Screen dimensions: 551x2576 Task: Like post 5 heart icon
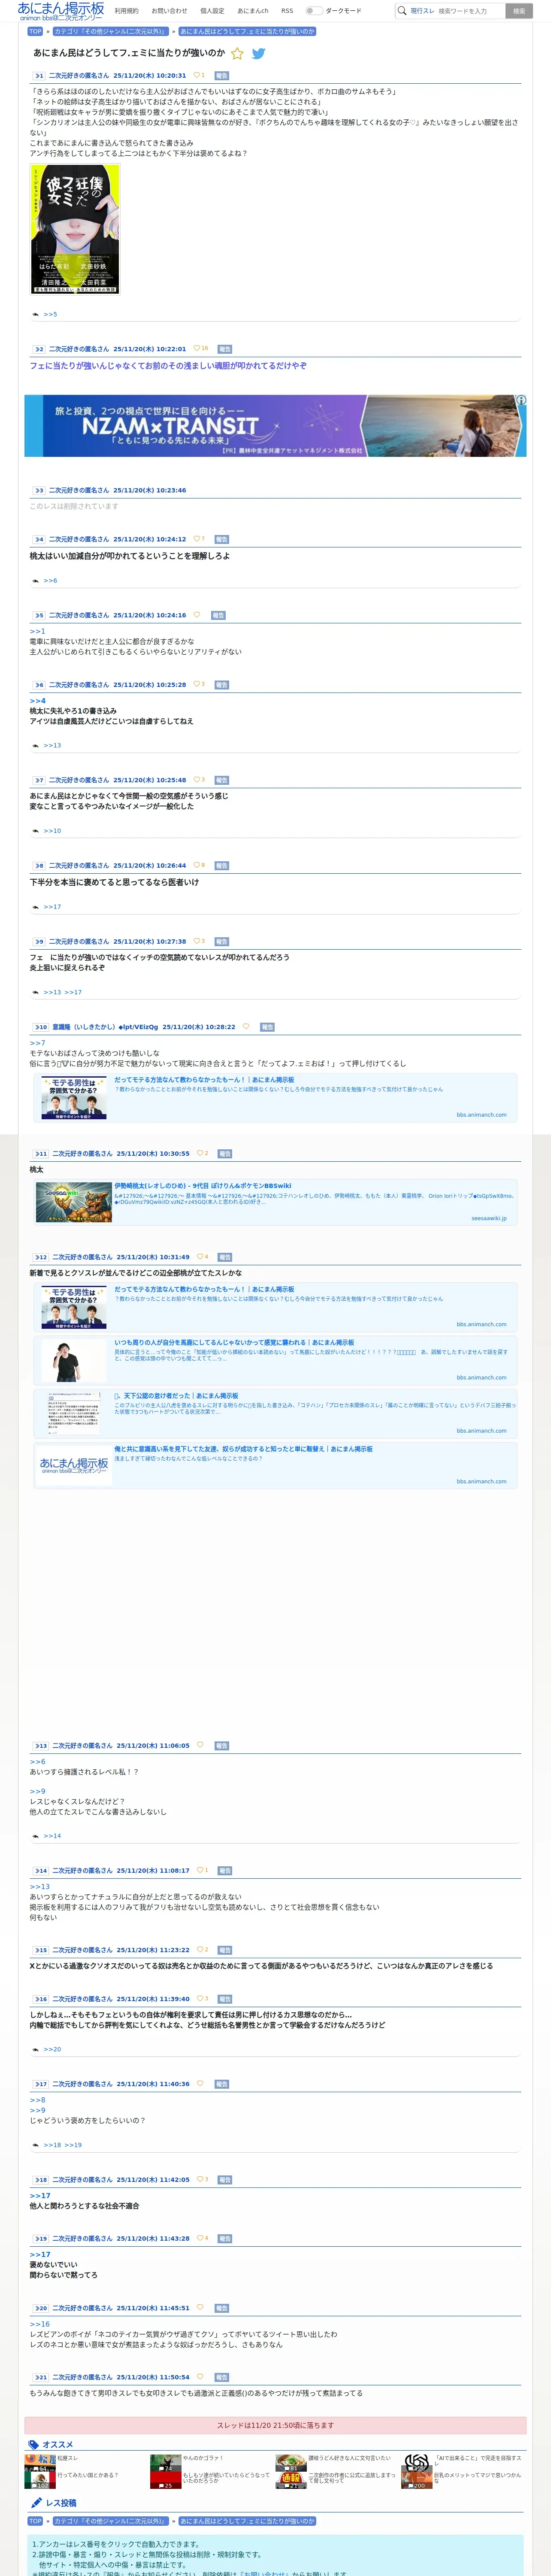196,615
